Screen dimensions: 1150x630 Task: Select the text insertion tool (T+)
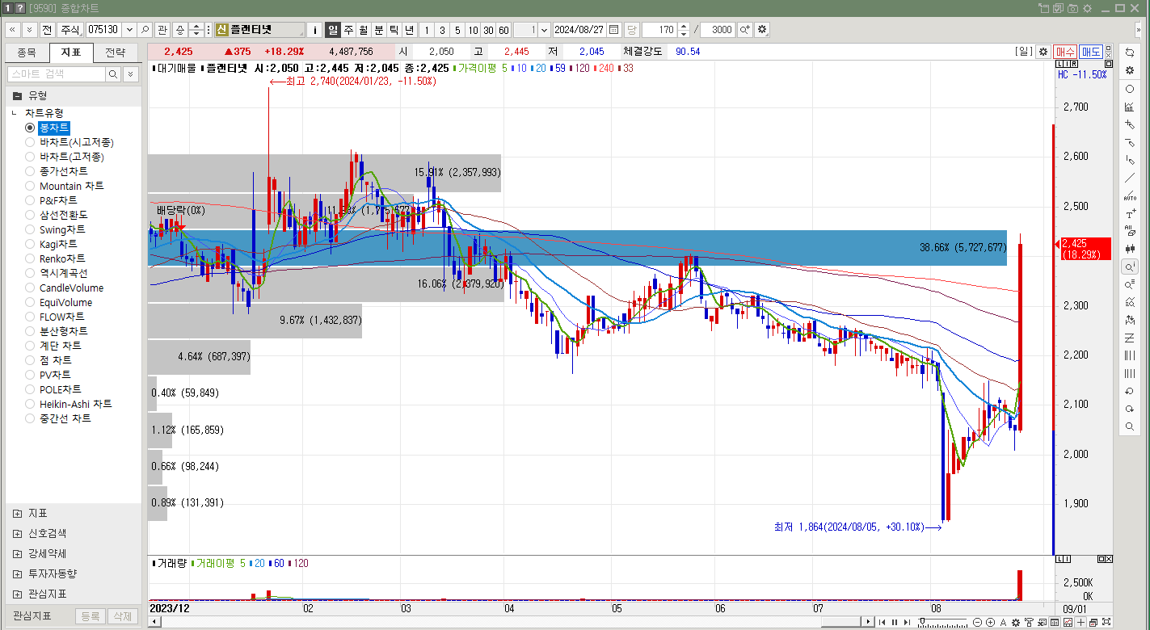[x=1130, y=214]
